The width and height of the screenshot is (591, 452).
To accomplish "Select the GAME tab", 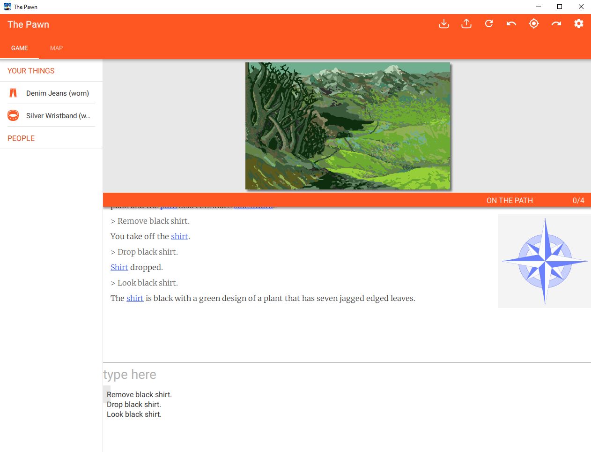I will 20,48.
